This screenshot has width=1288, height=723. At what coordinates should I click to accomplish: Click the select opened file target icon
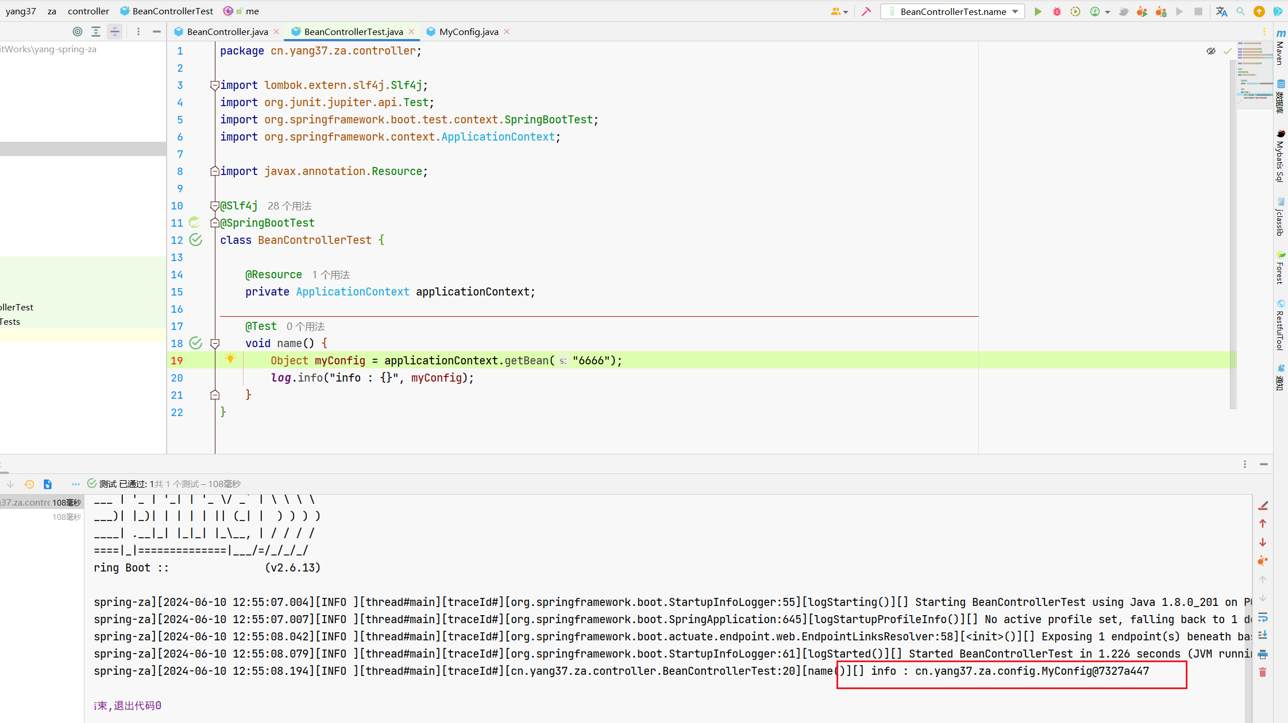click(78, 32)
